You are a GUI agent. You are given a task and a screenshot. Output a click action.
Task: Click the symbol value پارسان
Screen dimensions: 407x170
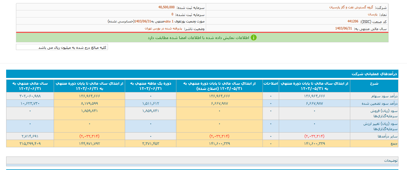click(x=373, y=14)
